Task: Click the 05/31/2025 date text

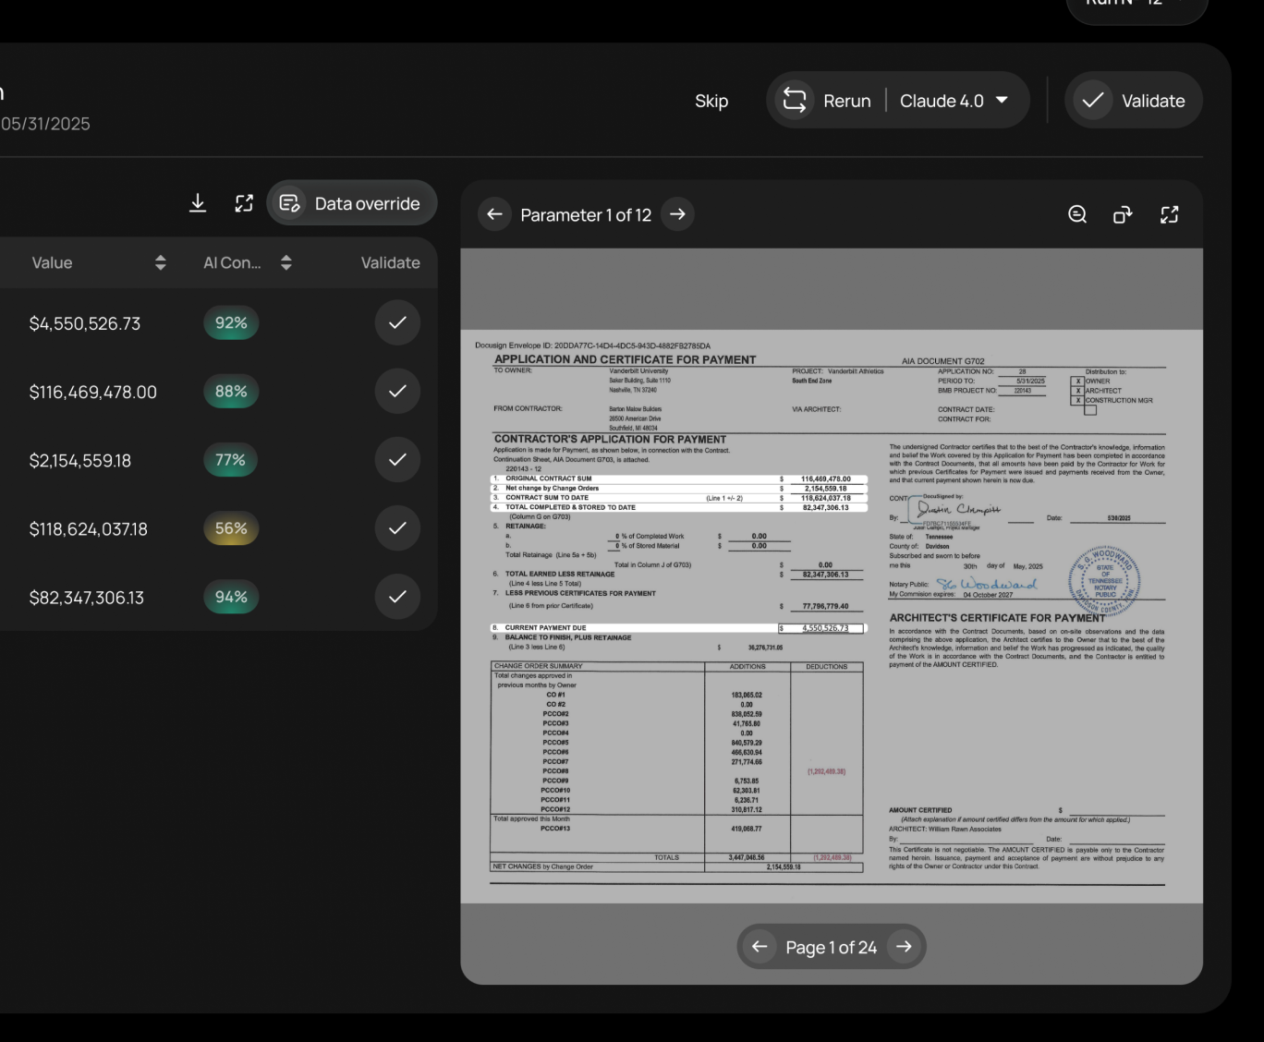Action: click(x=45, y=124)
